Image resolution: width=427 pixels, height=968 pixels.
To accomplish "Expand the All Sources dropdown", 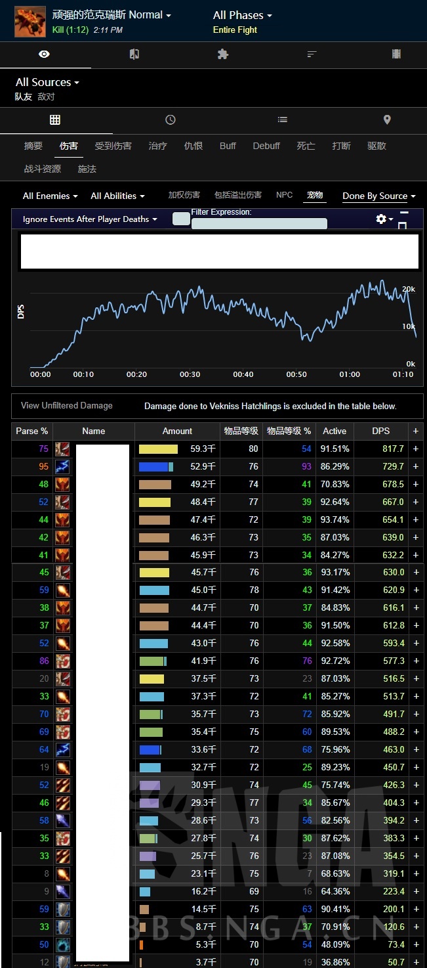I will (47, 83).
